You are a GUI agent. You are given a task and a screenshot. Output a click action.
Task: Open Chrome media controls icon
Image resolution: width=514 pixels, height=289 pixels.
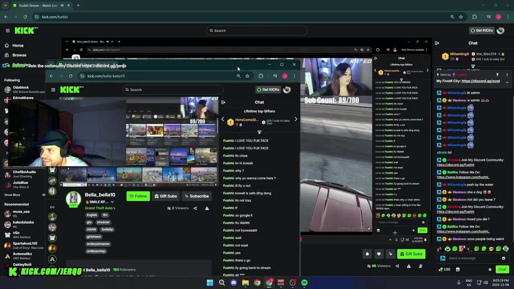point(489,17)
